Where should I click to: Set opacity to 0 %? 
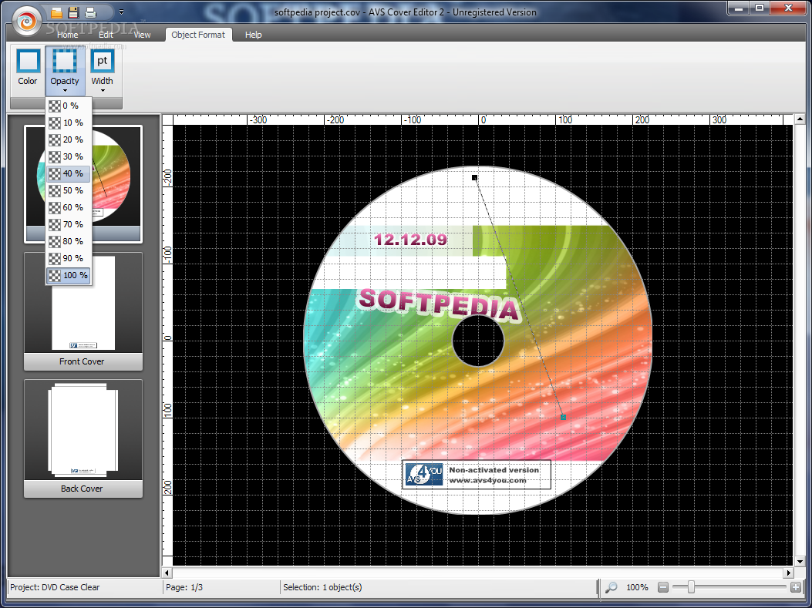tap(69, 106)
